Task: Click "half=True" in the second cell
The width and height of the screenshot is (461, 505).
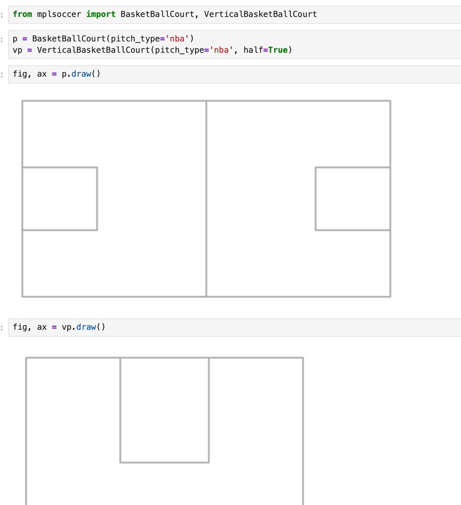Action: (266, 50)
